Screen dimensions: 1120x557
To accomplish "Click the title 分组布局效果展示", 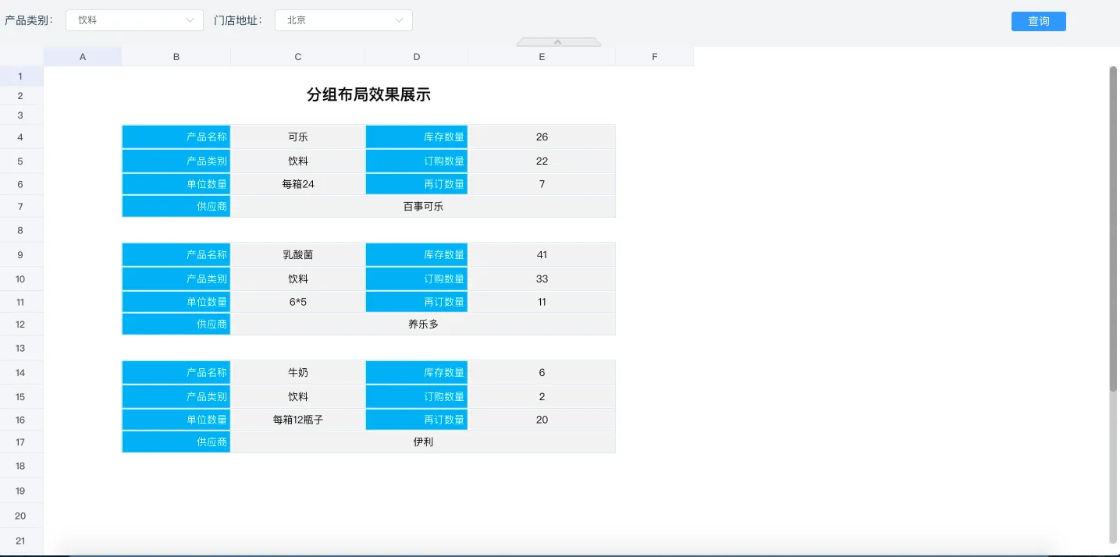I will pyautogui.click(x=368, y=95).
